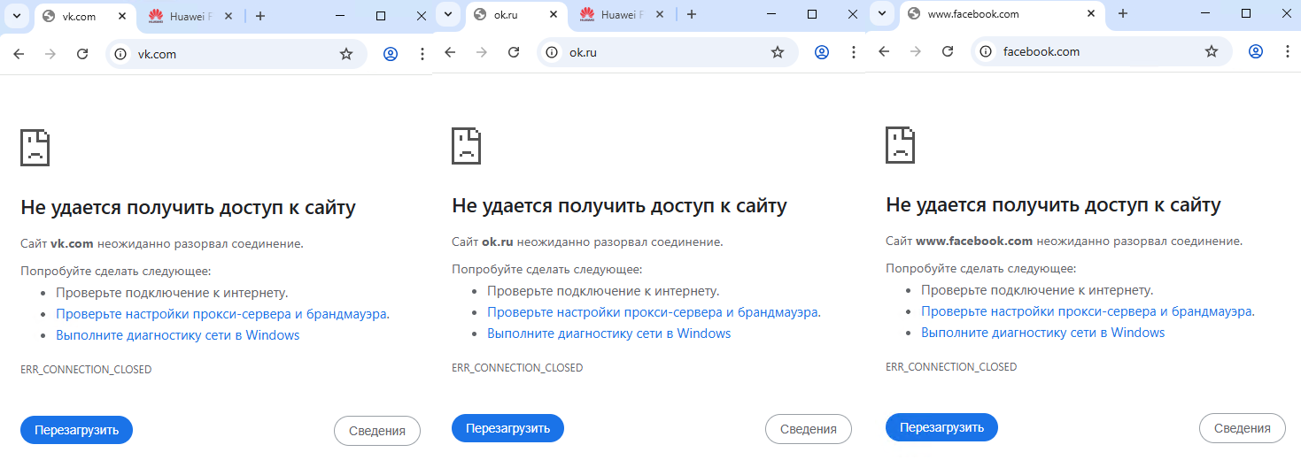Image resolution: width=1301 pixels, height=460 pixels.
Task: Run Windows network diagnostics link on the facebook.com page
Action: point(1043,333)
